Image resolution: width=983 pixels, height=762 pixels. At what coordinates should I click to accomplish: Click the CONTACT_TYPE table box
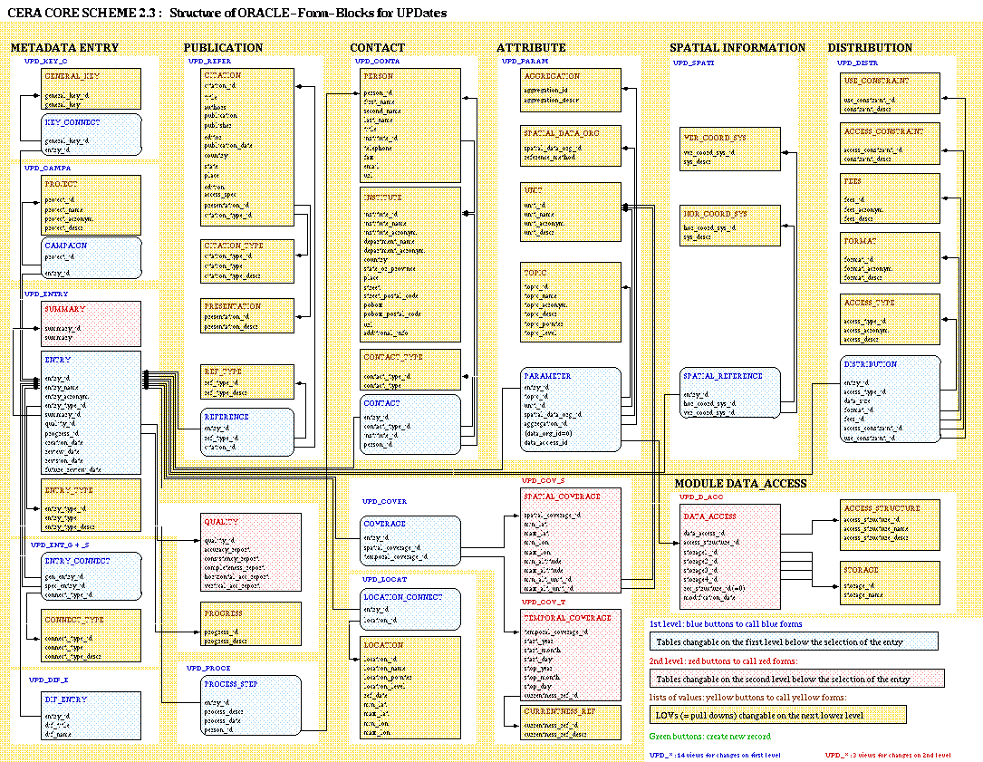click(410, 370)
